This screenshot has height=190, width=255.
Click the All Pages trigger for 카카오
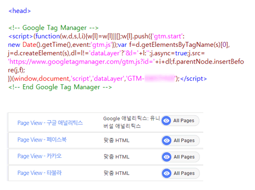coord(180,157)
